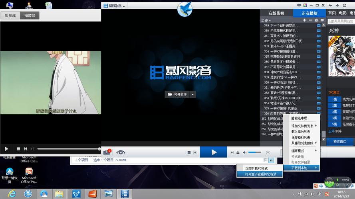This screenshot has height=199, width=355.
Task: Switch to 播放器 tab in left player
Action: [x=30, y=16]
